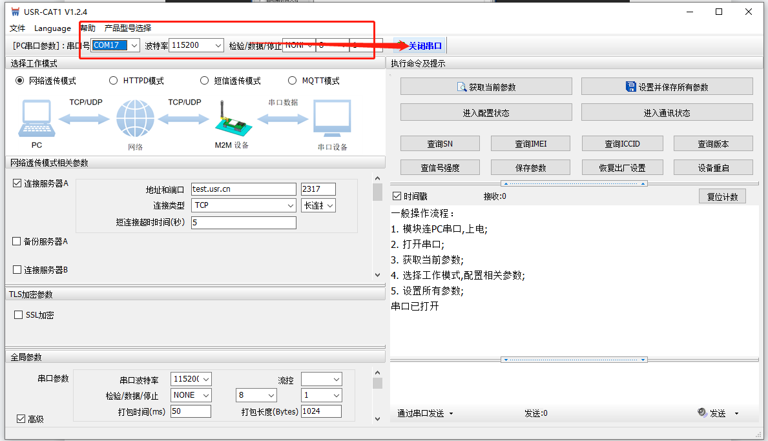The height and width of the screenshot is (441, 768).
Task: Click splitter arrow below the log area
Action: tap(574, 360)
